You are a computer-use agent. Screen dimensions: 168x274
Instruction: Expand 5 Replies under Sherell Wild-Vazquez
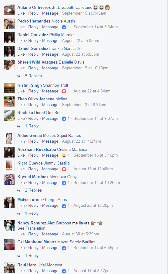click(x=33, y=76)
